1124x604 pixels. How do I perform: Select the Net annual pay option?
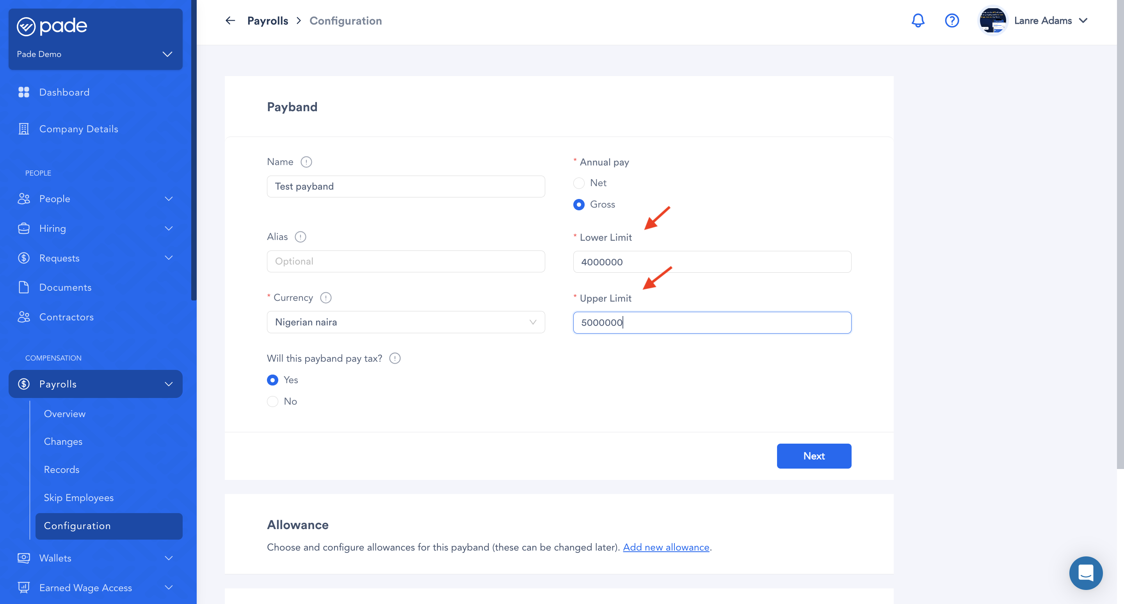tap(578, 183)
